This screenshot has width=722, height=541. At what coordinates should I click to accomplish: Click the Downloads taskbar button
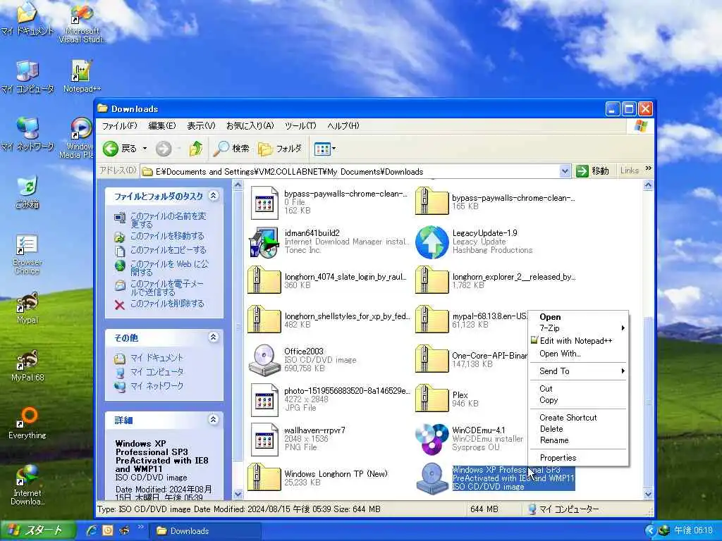click(x=205, y=531)
